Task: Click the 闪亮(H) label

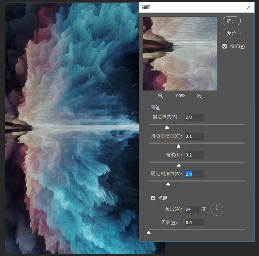Action: coord(170,223)
